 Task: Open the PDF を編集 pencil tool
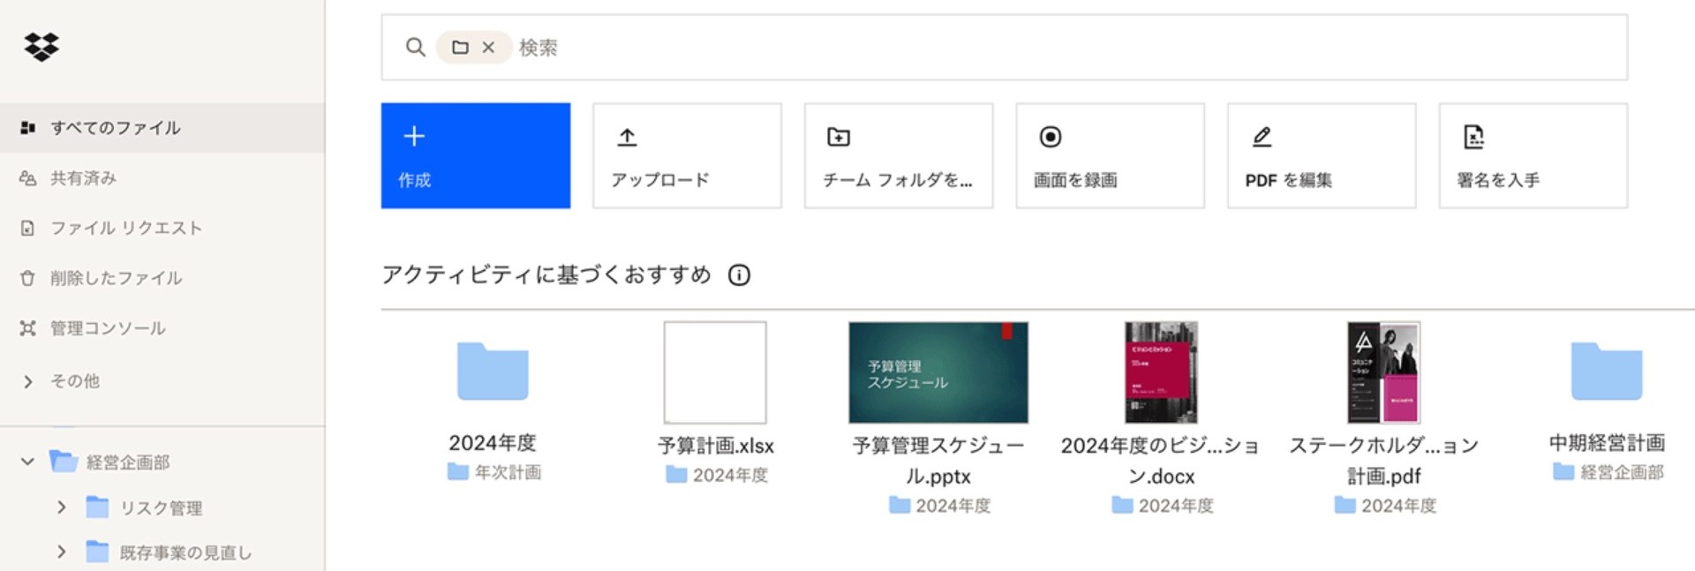[1262, 135]
